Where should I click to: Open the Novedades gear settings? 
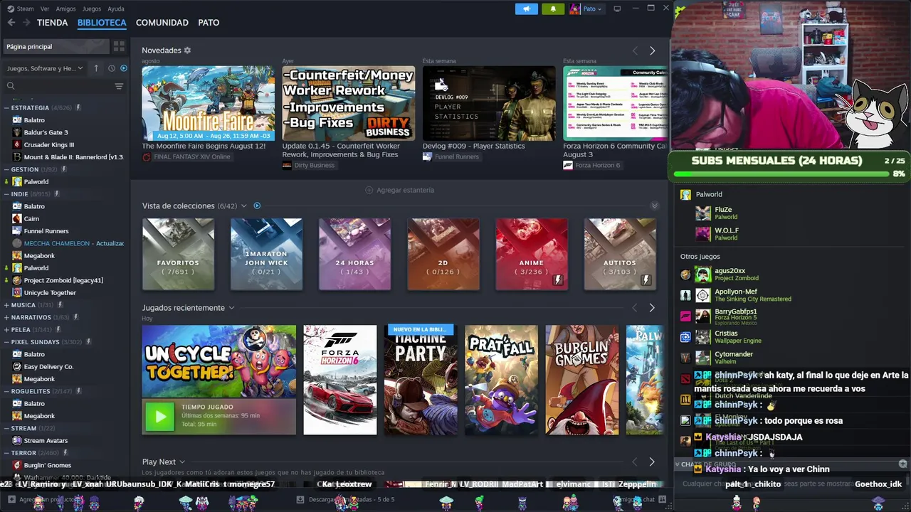pyautogui.click(x=187, y=50)
